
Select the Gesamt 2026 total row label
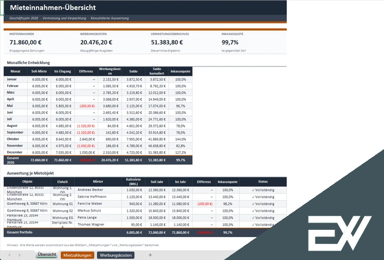(15, 160)
